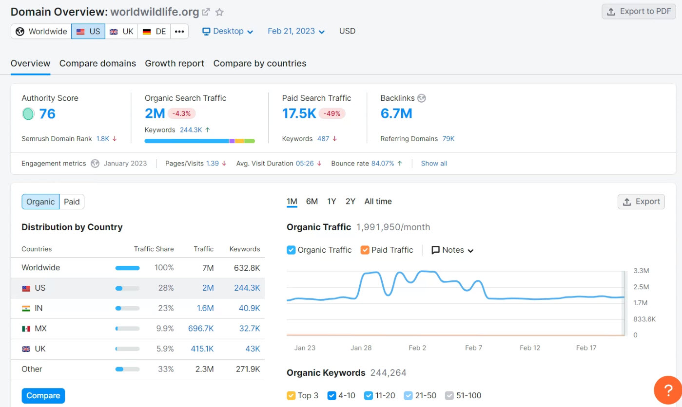Click the Other row in country table
The width and height of the screenshot is (682, 407).
[x=137, y=369]
